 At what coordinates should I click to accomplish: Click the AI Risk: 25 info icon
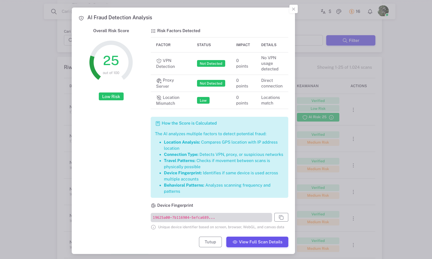[331, 117]
